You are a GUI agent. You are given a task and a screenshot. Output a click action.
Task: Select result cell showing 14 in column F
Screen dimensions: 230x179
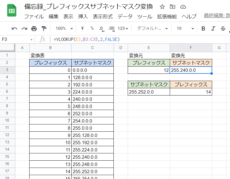pos(191,92)
